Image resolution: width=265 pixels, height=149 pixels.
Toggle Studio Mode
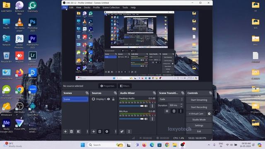pyautogui.click(x=199, y=120)
